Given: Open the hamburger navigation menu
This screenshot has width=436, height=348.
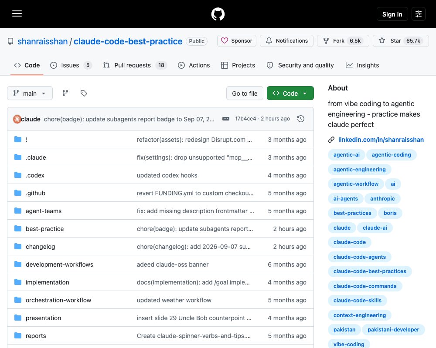Looking at the screenshot, I should tap(17, 13).
